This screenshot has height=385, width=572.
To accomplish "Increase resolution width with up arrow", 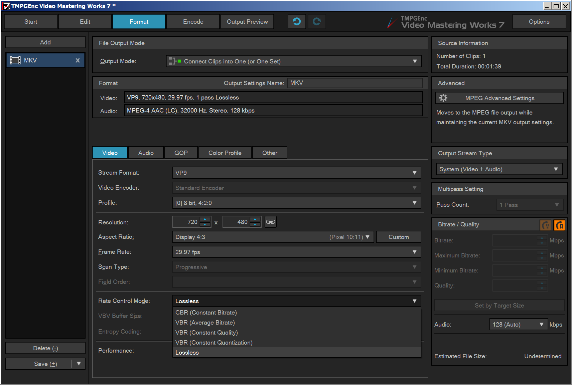I will [x=205, y=219].
